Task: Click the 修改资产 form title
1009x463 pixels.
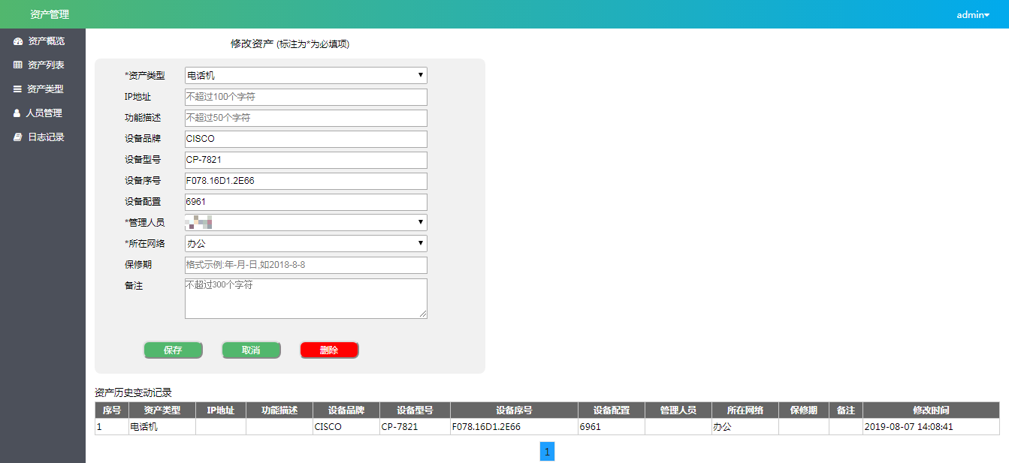Action: (x=252, y=44)
